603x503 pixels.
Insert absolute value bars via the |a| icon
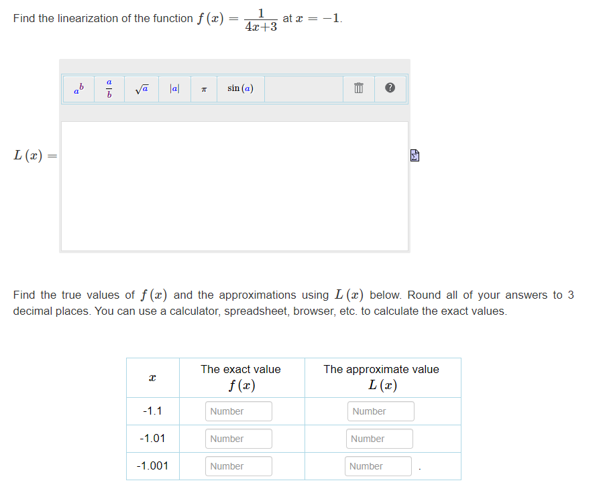pos(174,88)
